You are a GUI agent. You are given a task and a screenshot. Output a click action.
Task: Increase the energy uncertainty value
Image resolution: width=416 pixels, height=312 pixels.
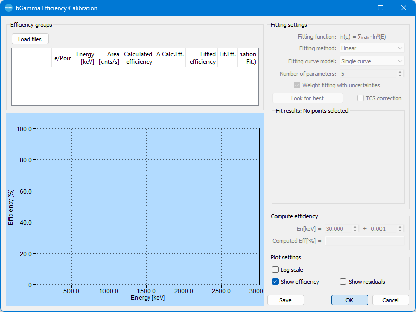click(400, 227)
